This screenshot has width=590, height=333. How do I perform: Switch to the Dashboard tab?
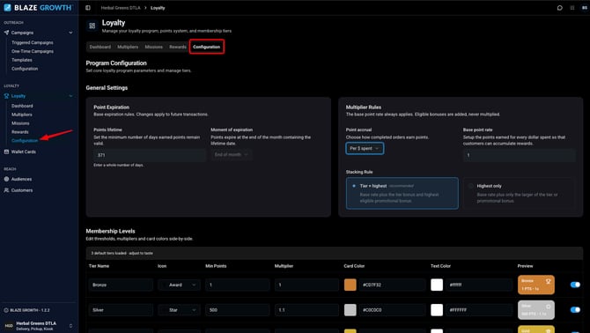100,47
